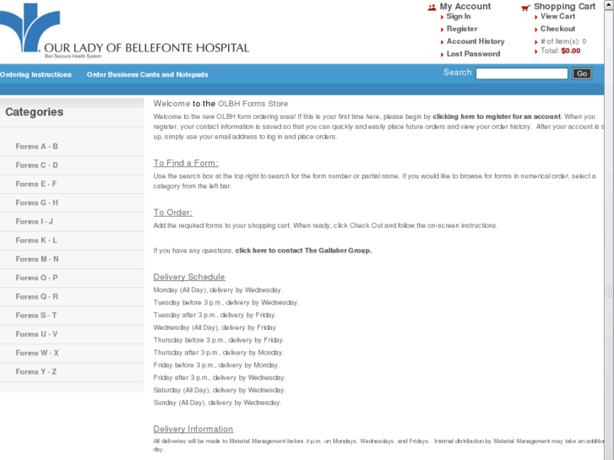
Task: Click 'Tuesday after 3 p.m., delivery by Friday' line
Action: coord(215,315)
